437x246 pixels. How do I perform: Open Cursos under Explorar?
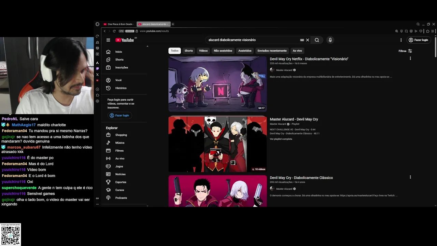[124, 190]
